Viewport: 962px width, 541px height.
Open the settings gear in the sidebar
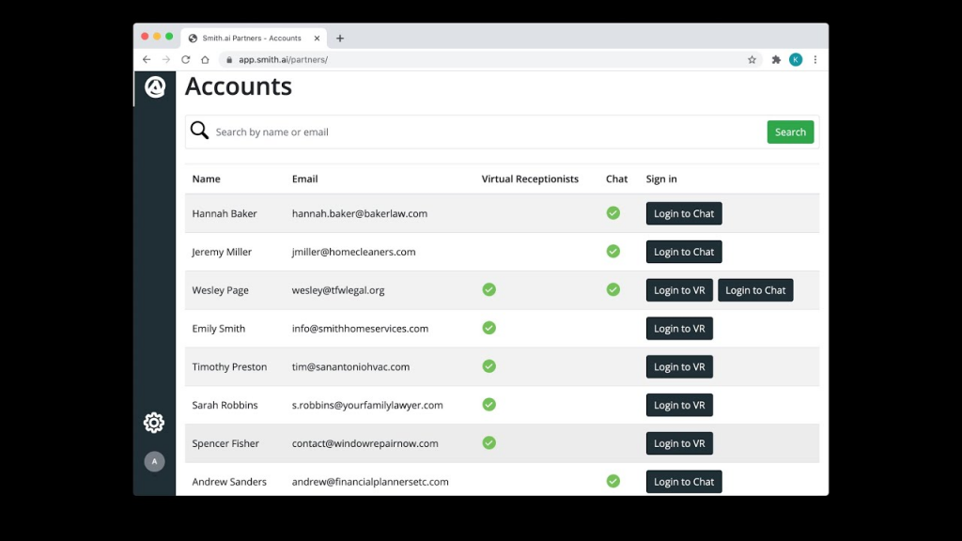[x=153, y=423]
